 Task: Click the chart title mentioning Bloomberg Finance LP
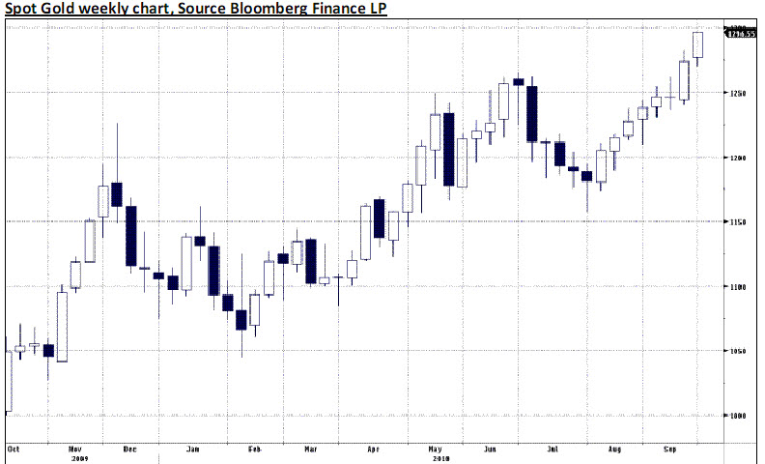tap(196, 8)
